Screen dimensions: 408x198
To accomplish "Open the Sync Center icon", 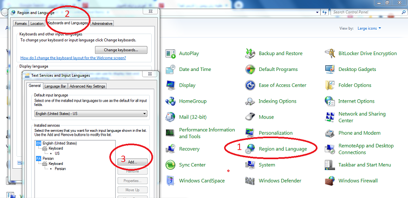I will [x=171, y=165].
